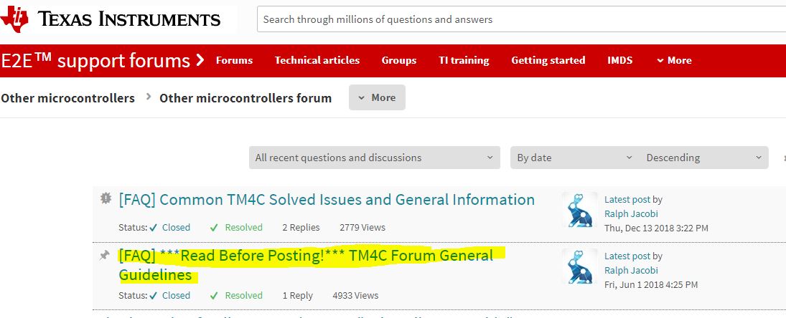Click in the search questions and answers field
The height and width of the screenshot is (318, 786).
[521, 19]
